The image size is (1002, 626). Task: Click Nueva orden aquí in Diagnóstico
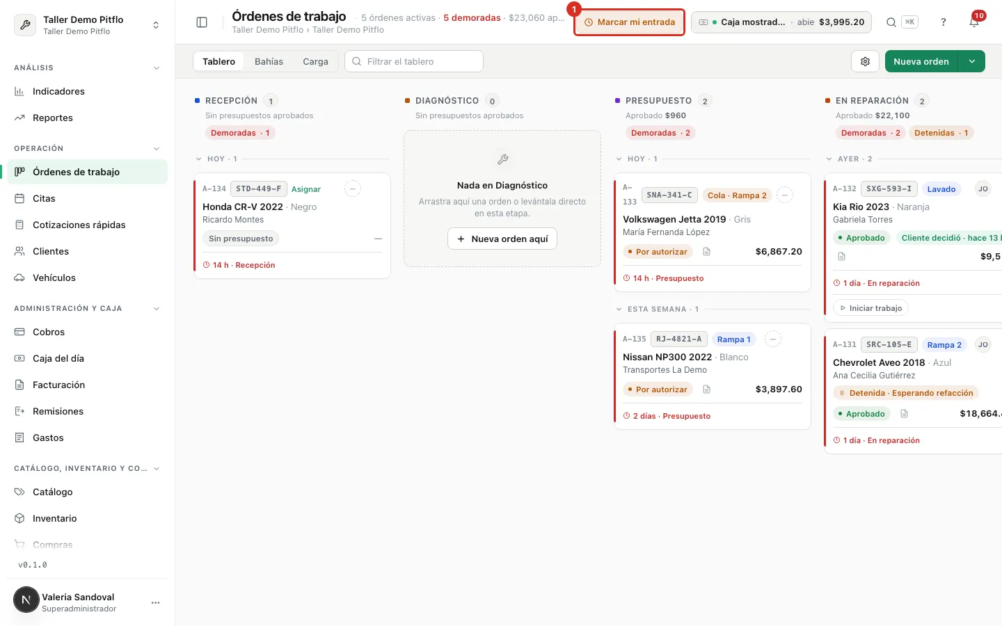click(502, 239)
